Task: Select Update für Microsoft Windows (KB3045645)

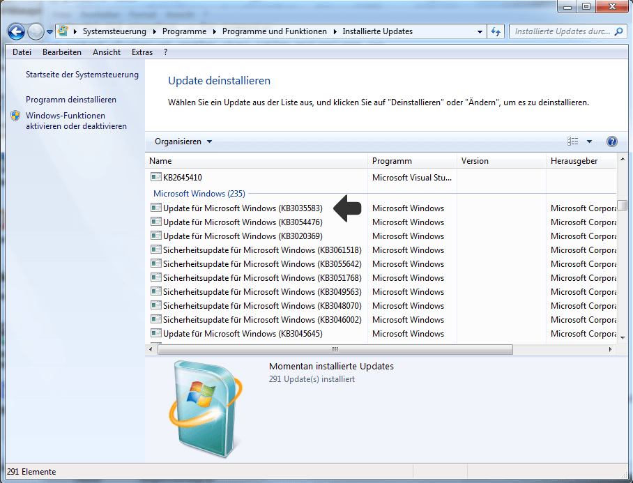Action: (x=243, y=334)
